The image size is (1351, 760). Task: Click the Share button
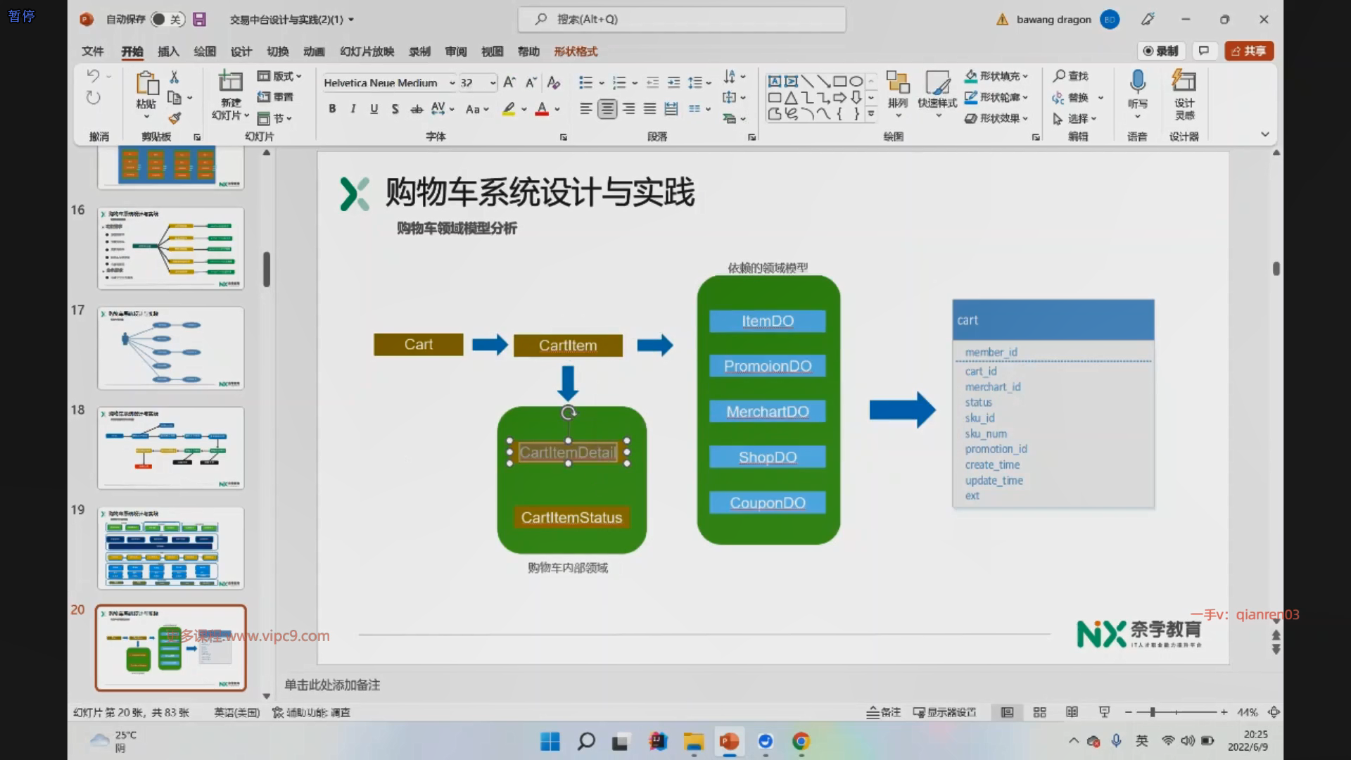1249,51
